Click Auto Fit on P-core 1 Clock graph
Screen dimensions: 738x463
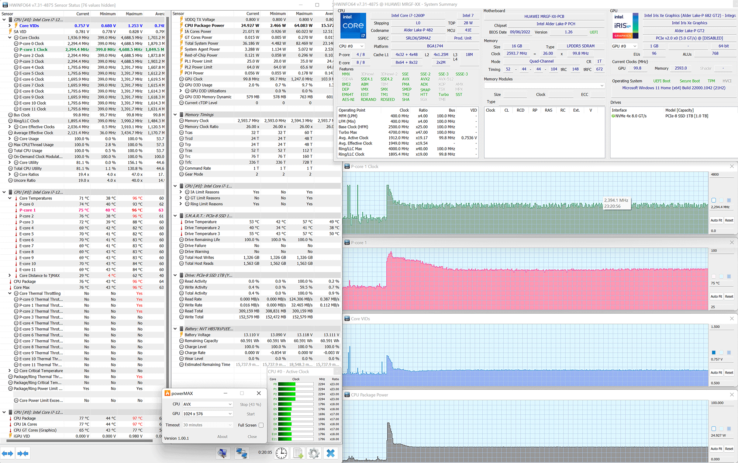[716, 220]
